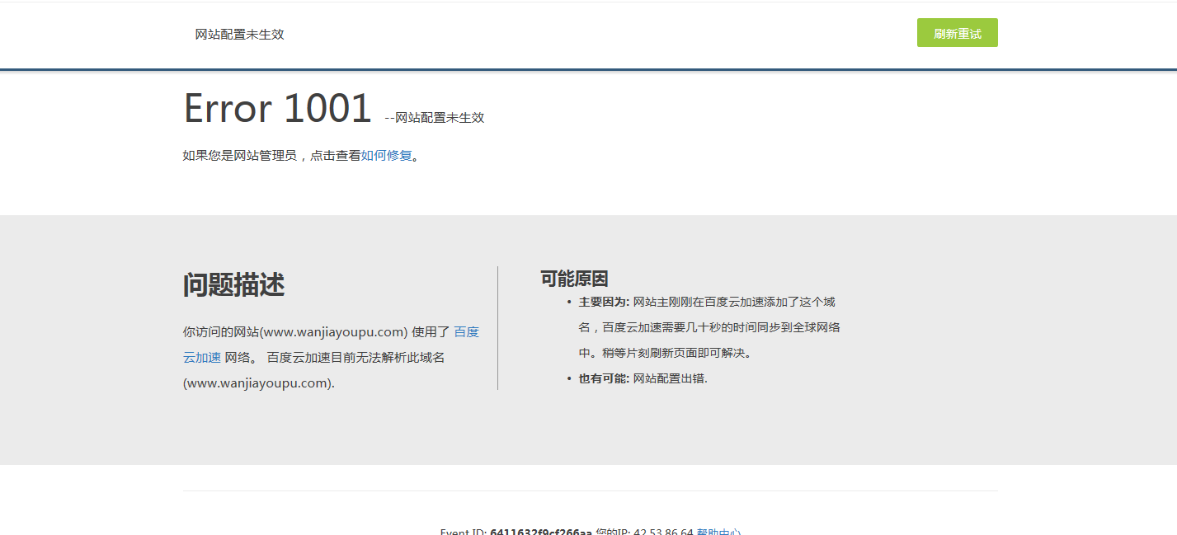Open the 帮助中心 link at bottom
Viewport: 1177px width, 535px height.
pos(718,531)
